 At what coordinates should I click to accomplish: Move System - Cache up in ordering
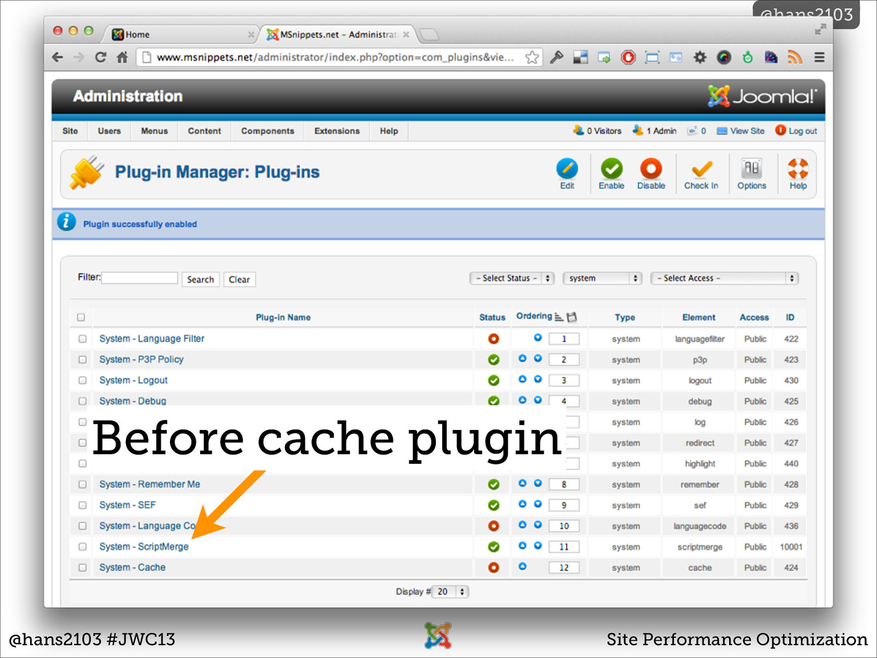522,566
